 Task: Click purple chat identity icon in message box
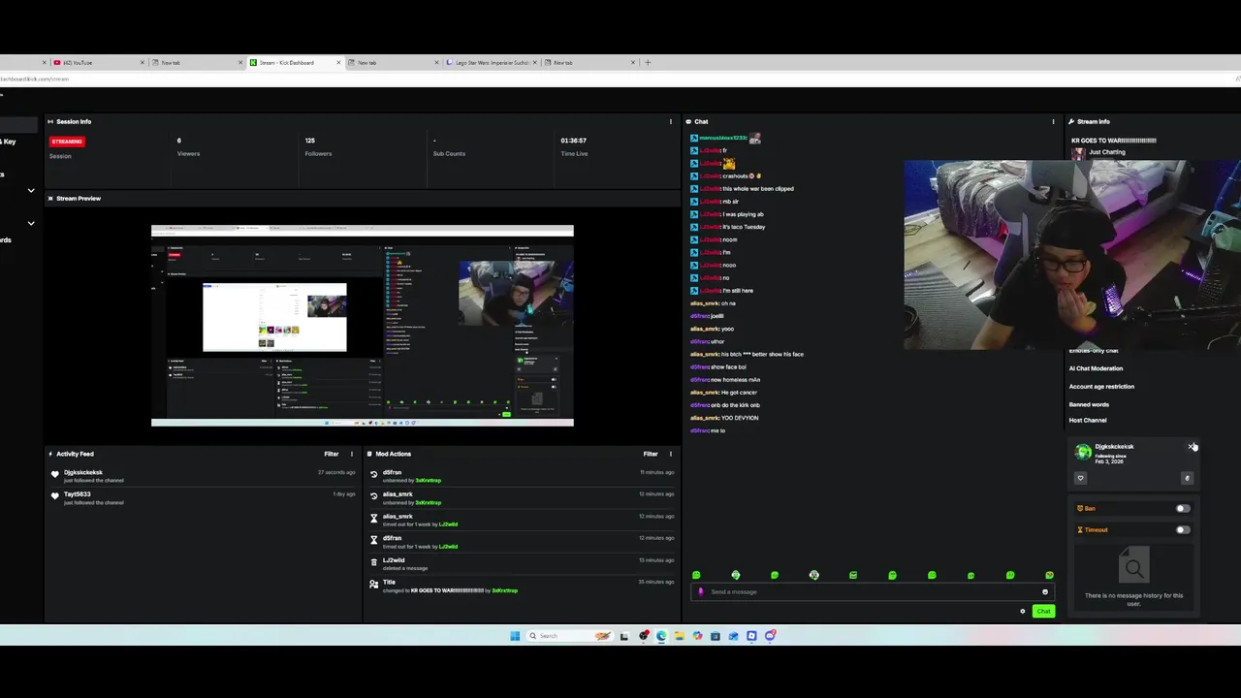701,591
